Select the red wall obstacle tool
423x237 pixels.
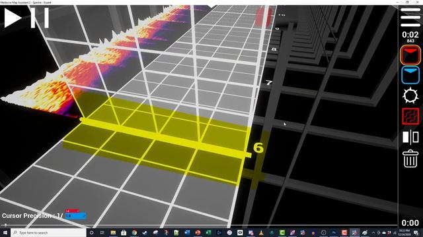pos(410,117)
